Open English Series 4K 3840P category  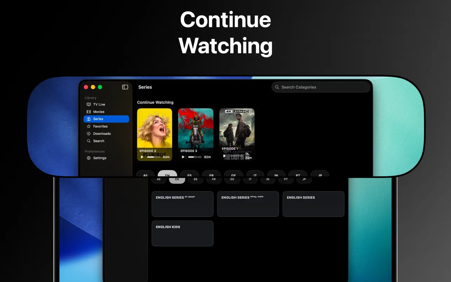182,204
